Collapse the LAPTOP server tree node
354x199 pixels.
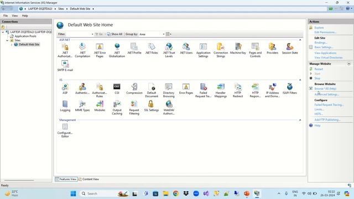click(3, 32)
